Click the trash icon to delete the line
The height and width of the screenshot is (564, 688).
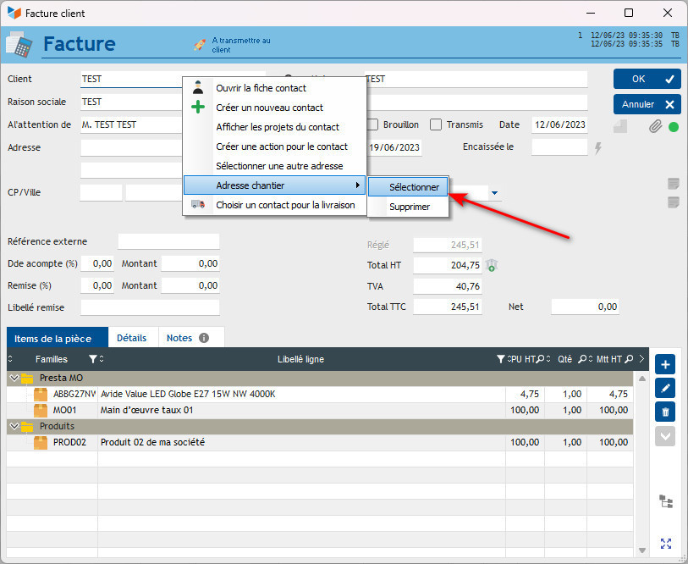[x=665, y=412]
